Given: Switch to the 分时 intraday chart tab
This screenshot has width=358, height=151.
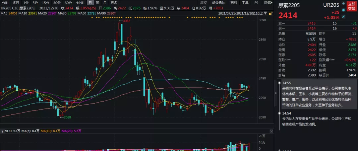Looking at the screenshot, I should (x=5, y=3).
